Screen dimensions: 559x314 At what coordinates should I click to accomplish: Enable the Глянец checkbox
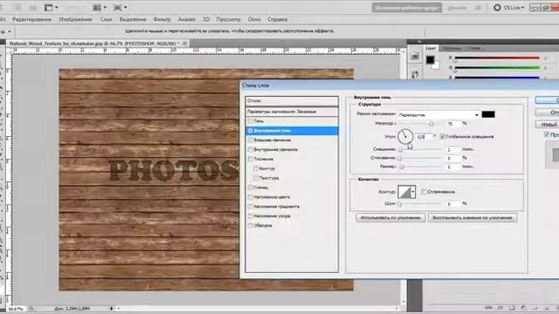(x=251, y=188)
